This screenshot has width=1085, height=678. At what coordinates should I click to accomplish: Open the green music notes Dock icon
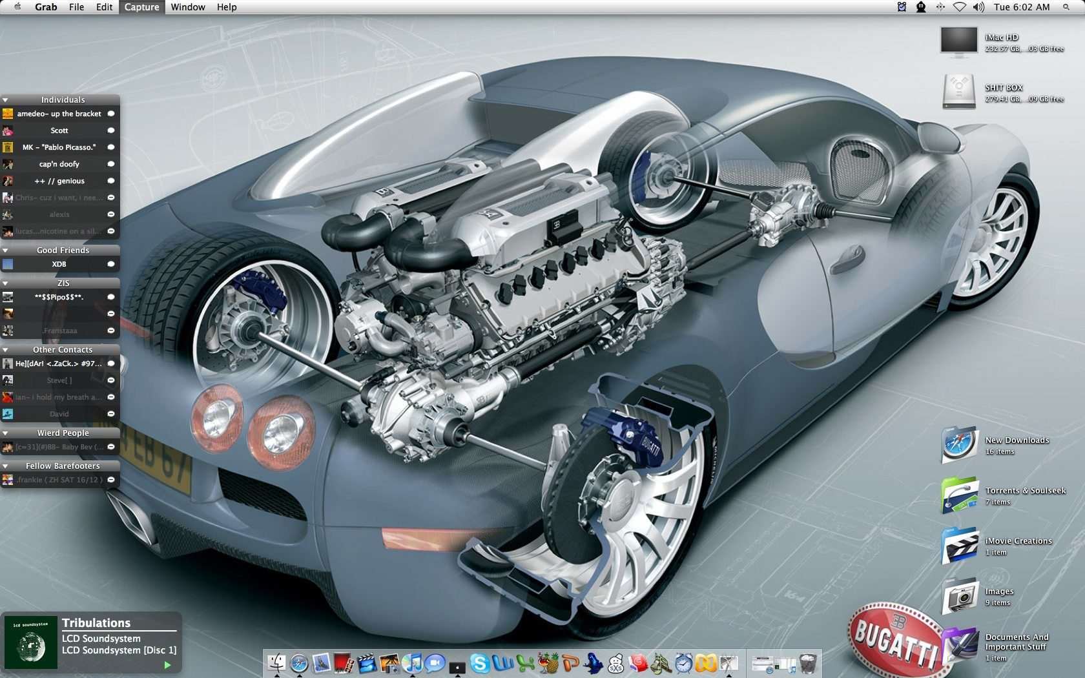coord(661,663)
